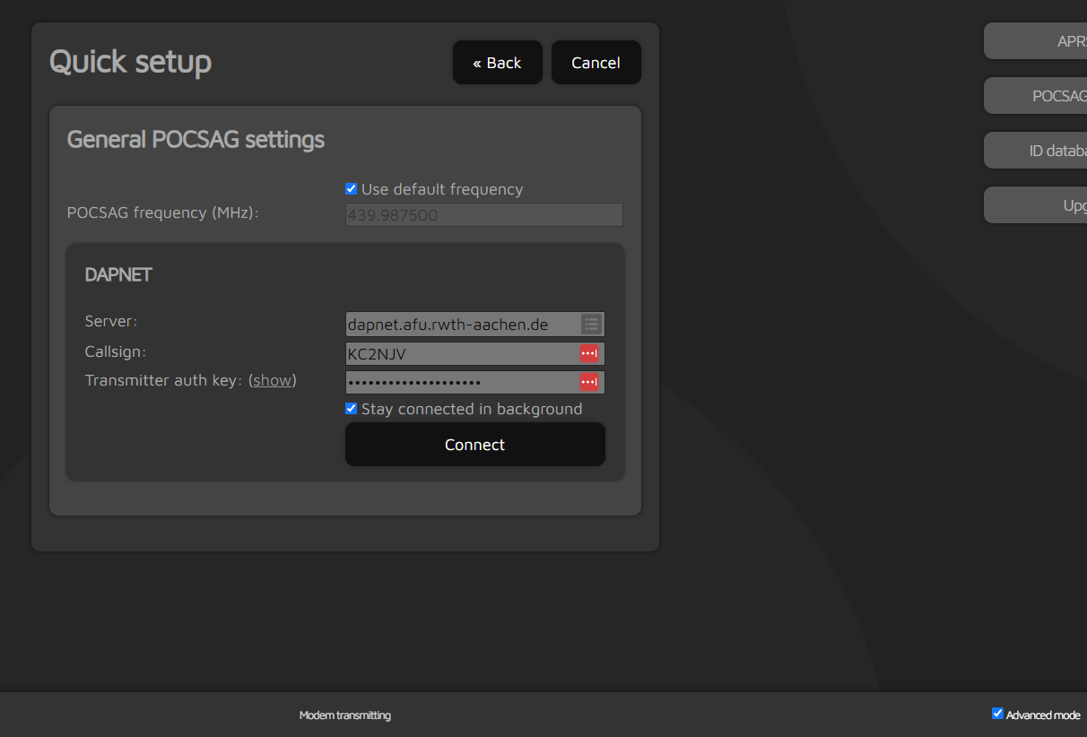
Task: Uncheck Use default frequency
Action: pyautogui.click(x=352, y=189)
